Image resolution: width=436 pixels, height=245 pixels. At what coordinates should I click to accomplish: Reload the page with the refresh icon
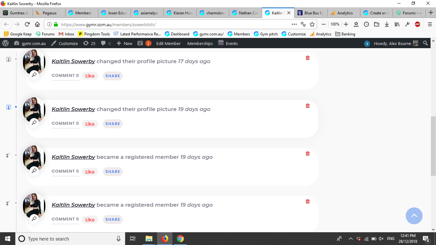point(27,24)
